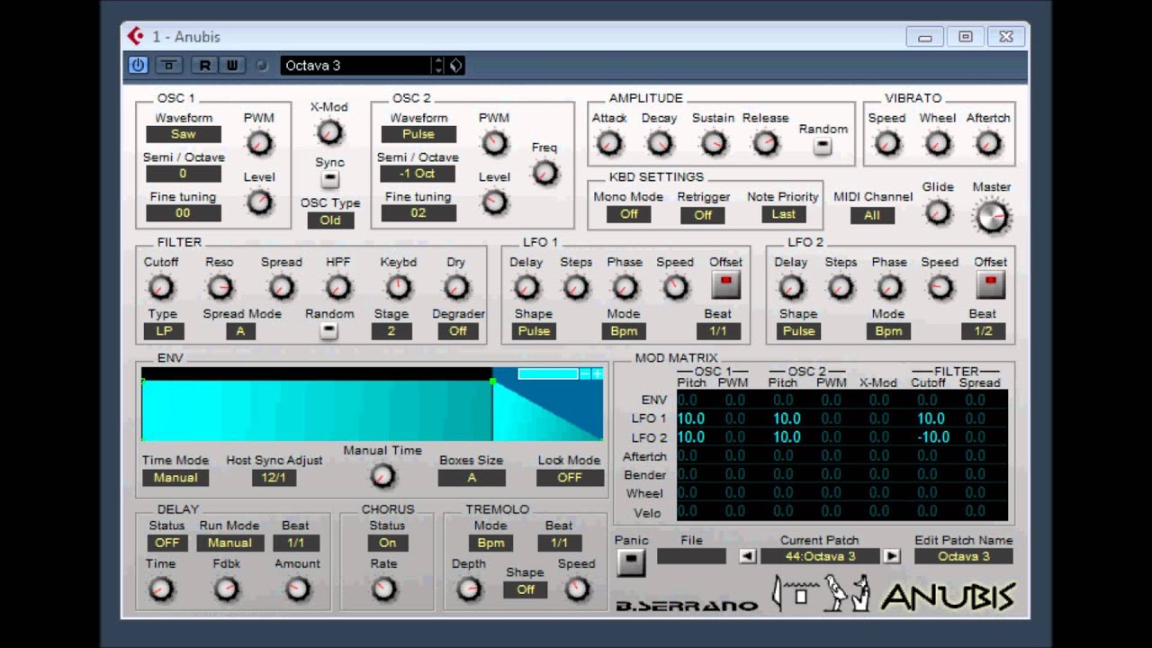This screenshot has width=1152, height=648.
Task: Toggle the LFO 2 Offset red button
Action: (990, 284)
